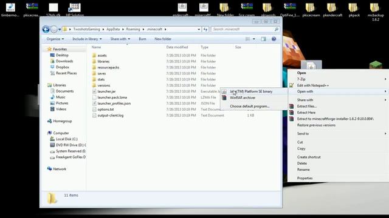Screen dimensions: 389x218
Task: Select Downloads in the navigation pane
Action: coord(64,61)
